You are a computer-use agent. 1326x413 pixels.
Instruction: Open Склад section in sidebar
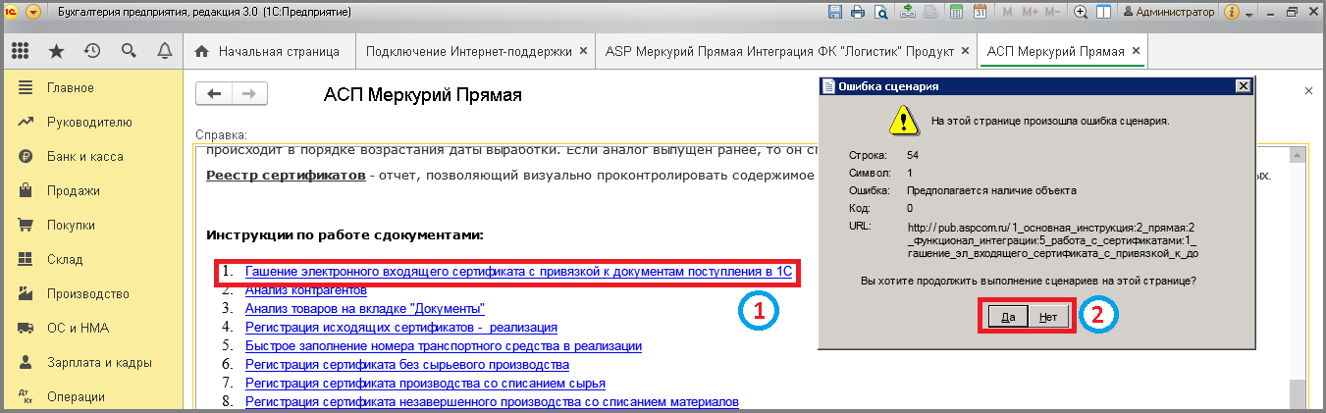pyautogui.click(x=93, y=259)
